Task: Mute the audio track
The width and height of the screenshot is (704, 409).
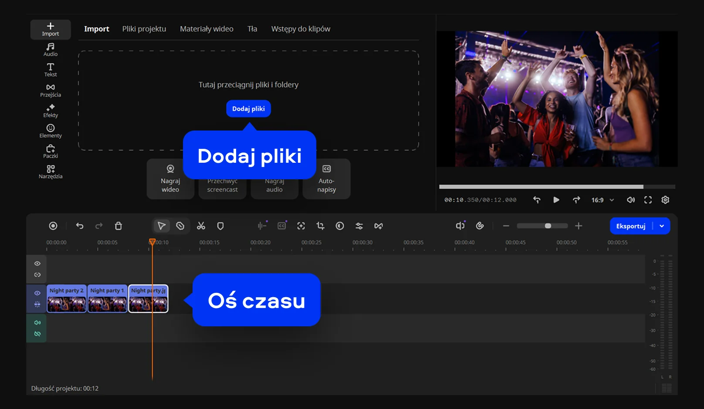Action: pyautogui.click(x=37, y=322)
